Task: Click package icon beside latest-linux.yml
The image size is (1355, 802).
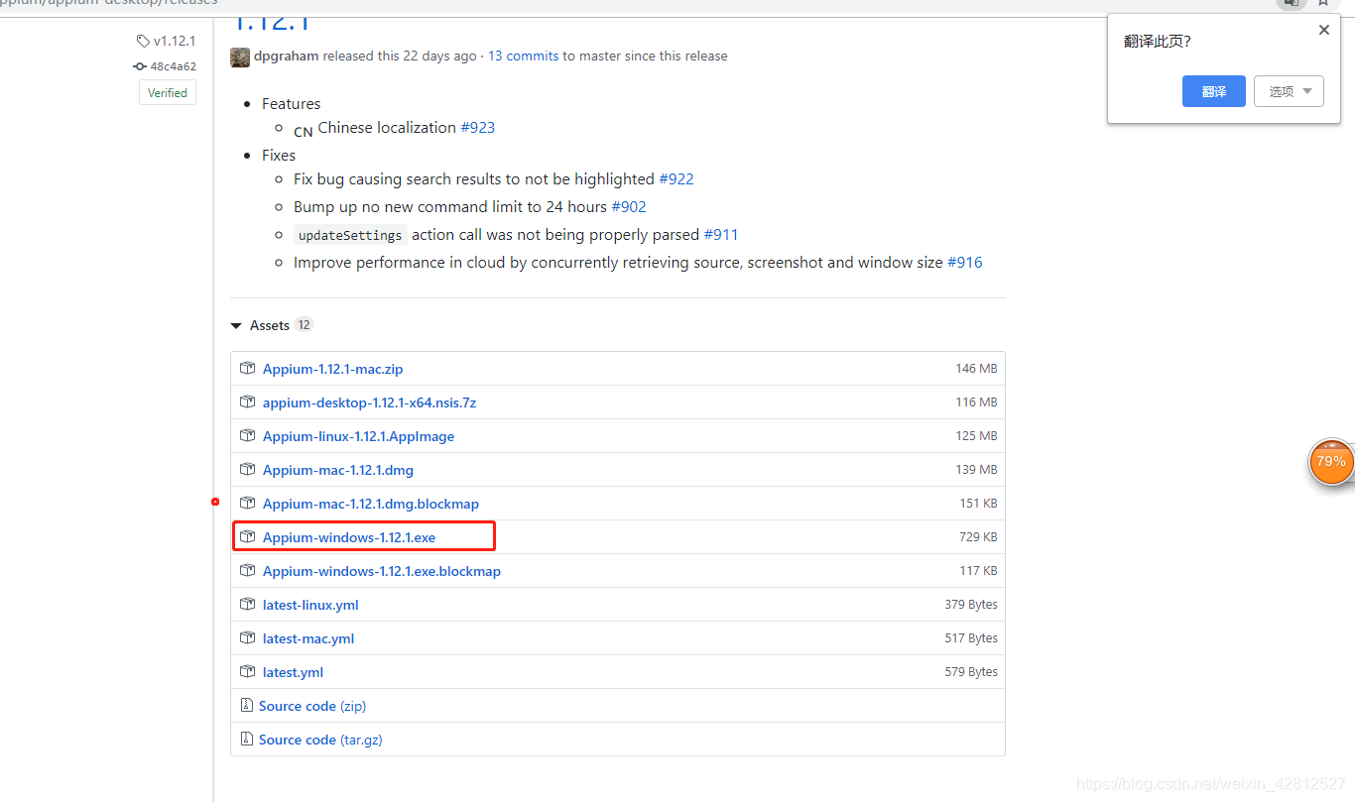Action: [248, 604]
